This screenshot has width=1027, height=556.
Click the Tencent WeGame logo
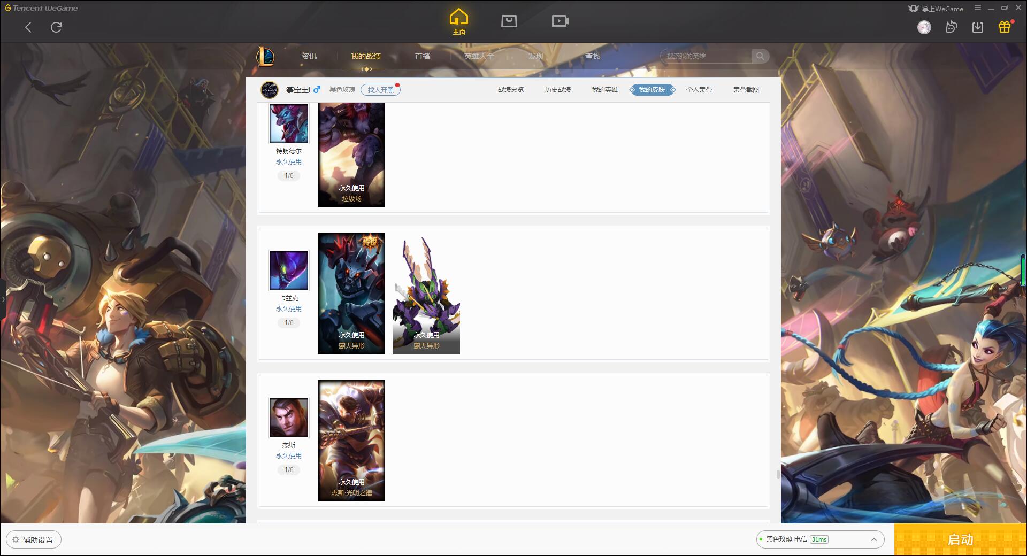pyautogui.click(x=41, y=8)
